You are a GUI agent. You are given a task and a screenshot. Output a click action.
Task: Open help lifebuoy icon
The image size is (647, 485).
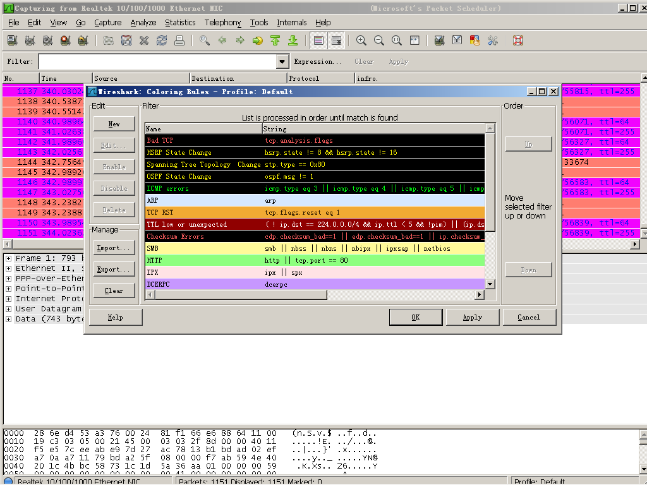[x=518, y=40]
